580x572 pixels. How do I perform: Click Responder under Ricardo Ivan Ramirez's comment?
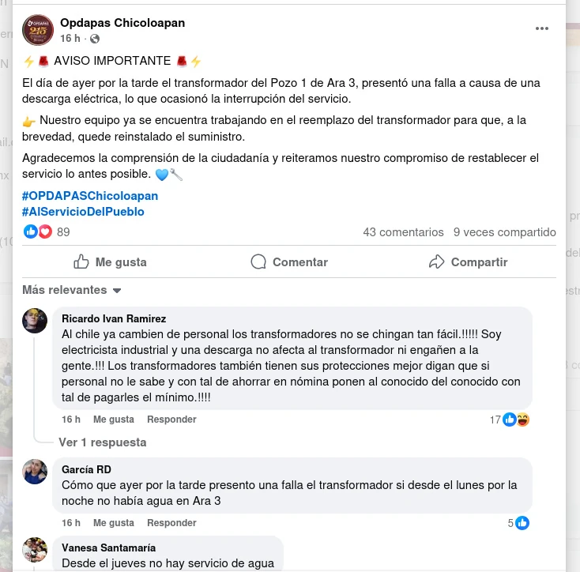(x=171, y=420)
